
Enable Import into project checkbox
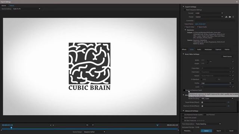point(183,118)
